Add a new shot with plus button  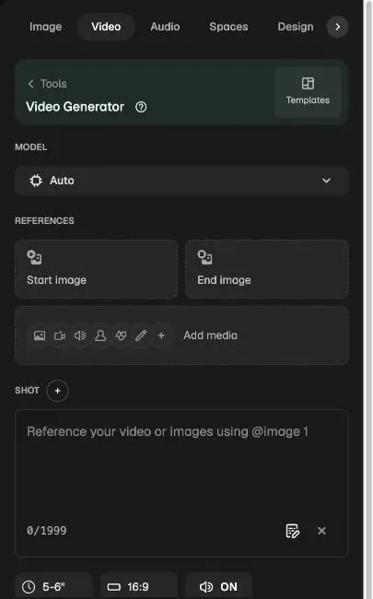(58, 391)
